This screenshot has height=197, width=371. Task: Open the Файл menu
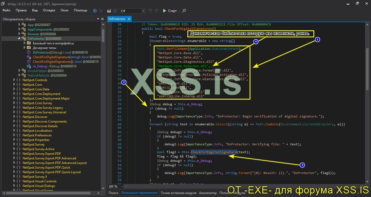pyautogui.click(x=7, y=10)
